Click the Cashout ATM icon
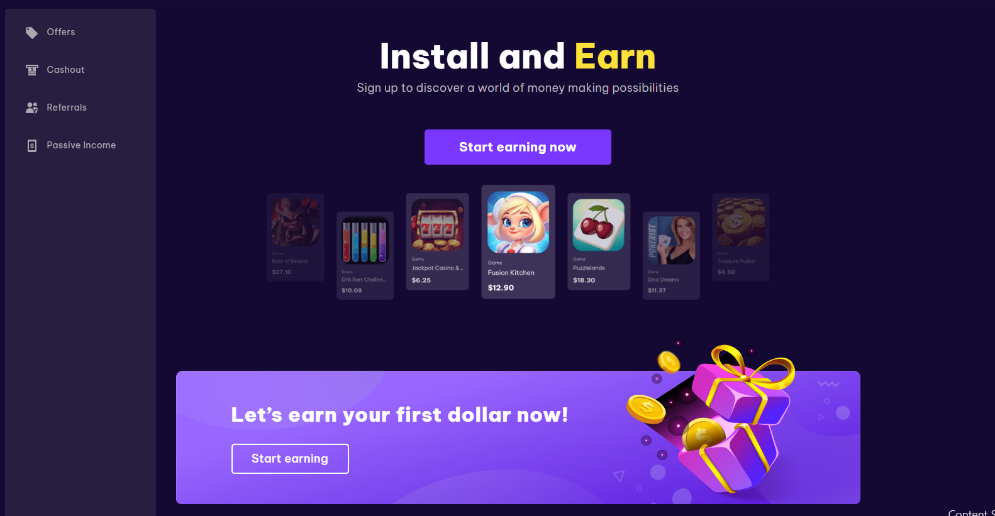The height and width of the screenshot is (516, 995). click(x=31, y=70)
